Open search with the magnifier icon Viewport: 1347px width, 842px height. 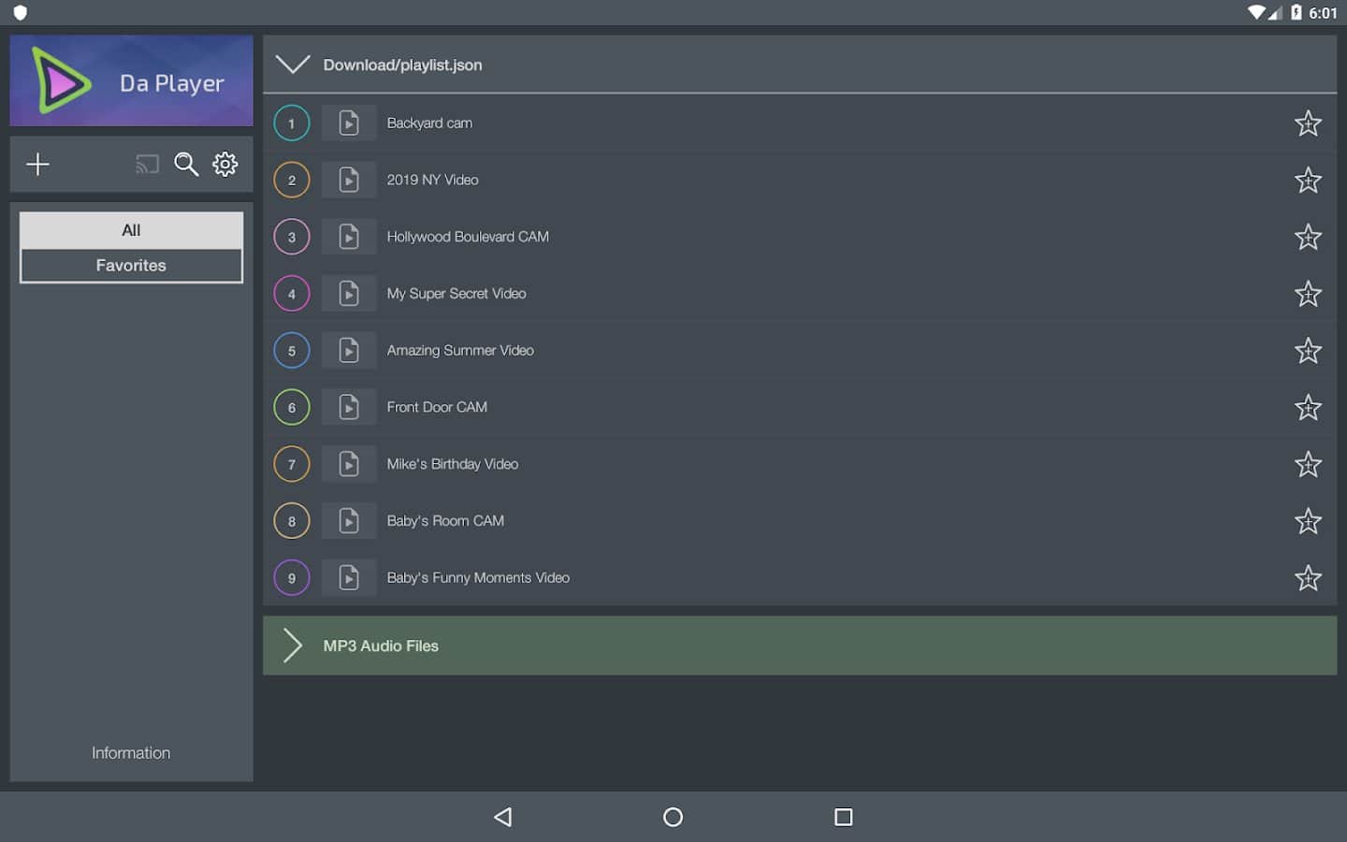[186, 165]
